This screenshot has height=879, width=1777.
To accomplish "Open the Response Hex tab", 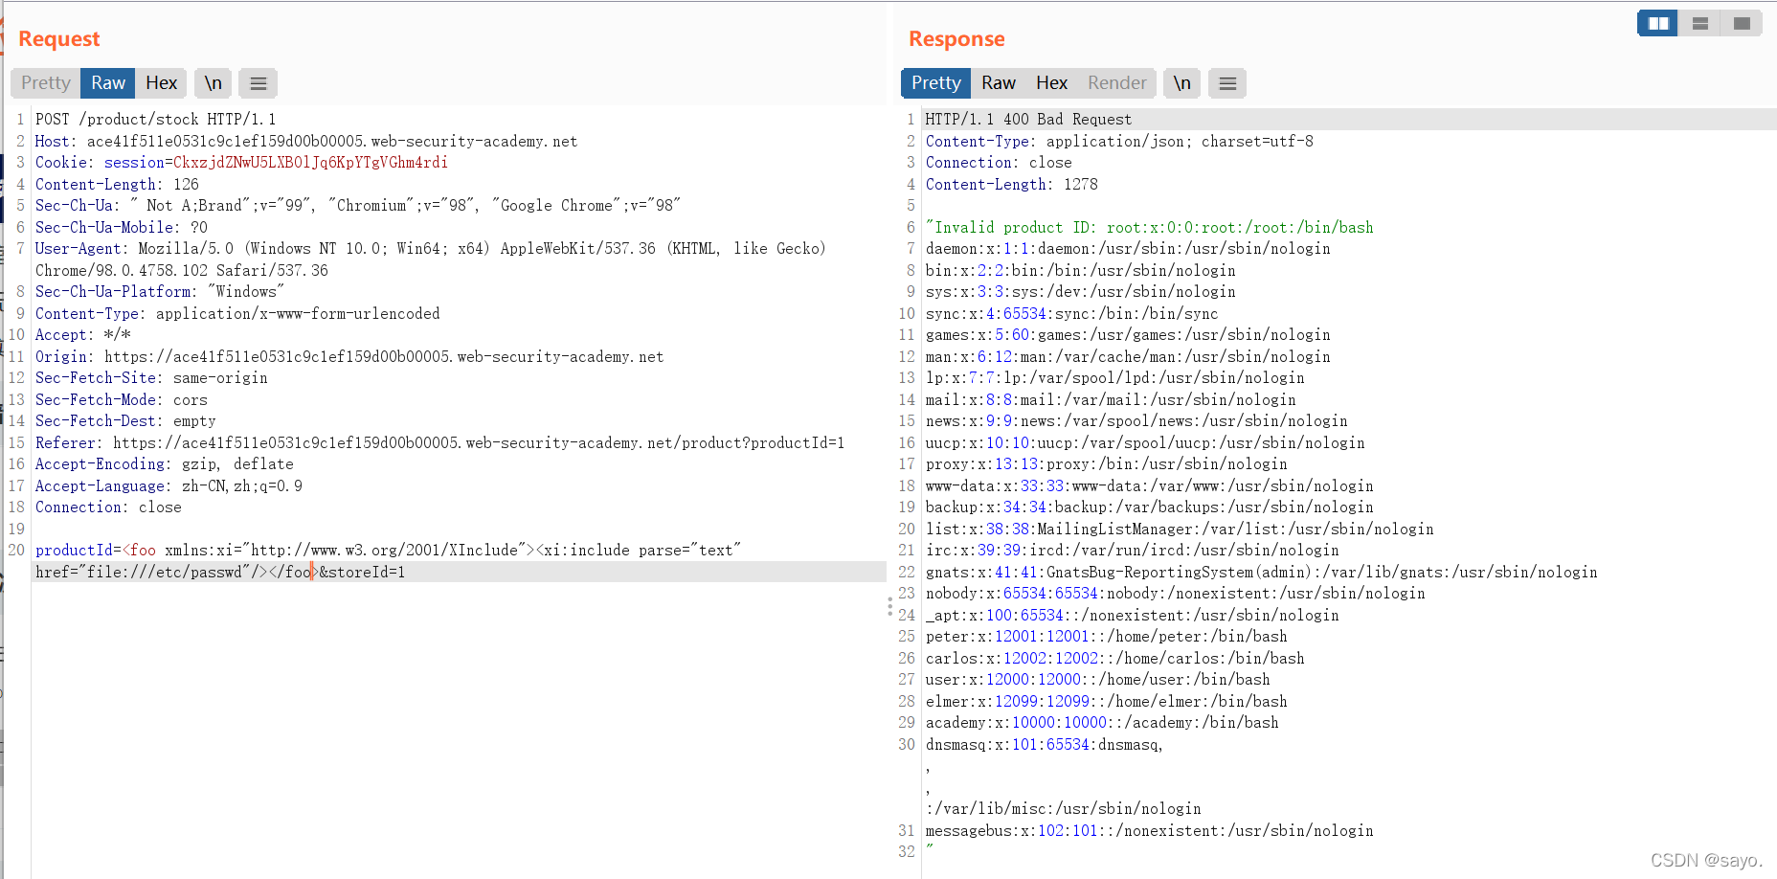I will tap(1051, 83).
